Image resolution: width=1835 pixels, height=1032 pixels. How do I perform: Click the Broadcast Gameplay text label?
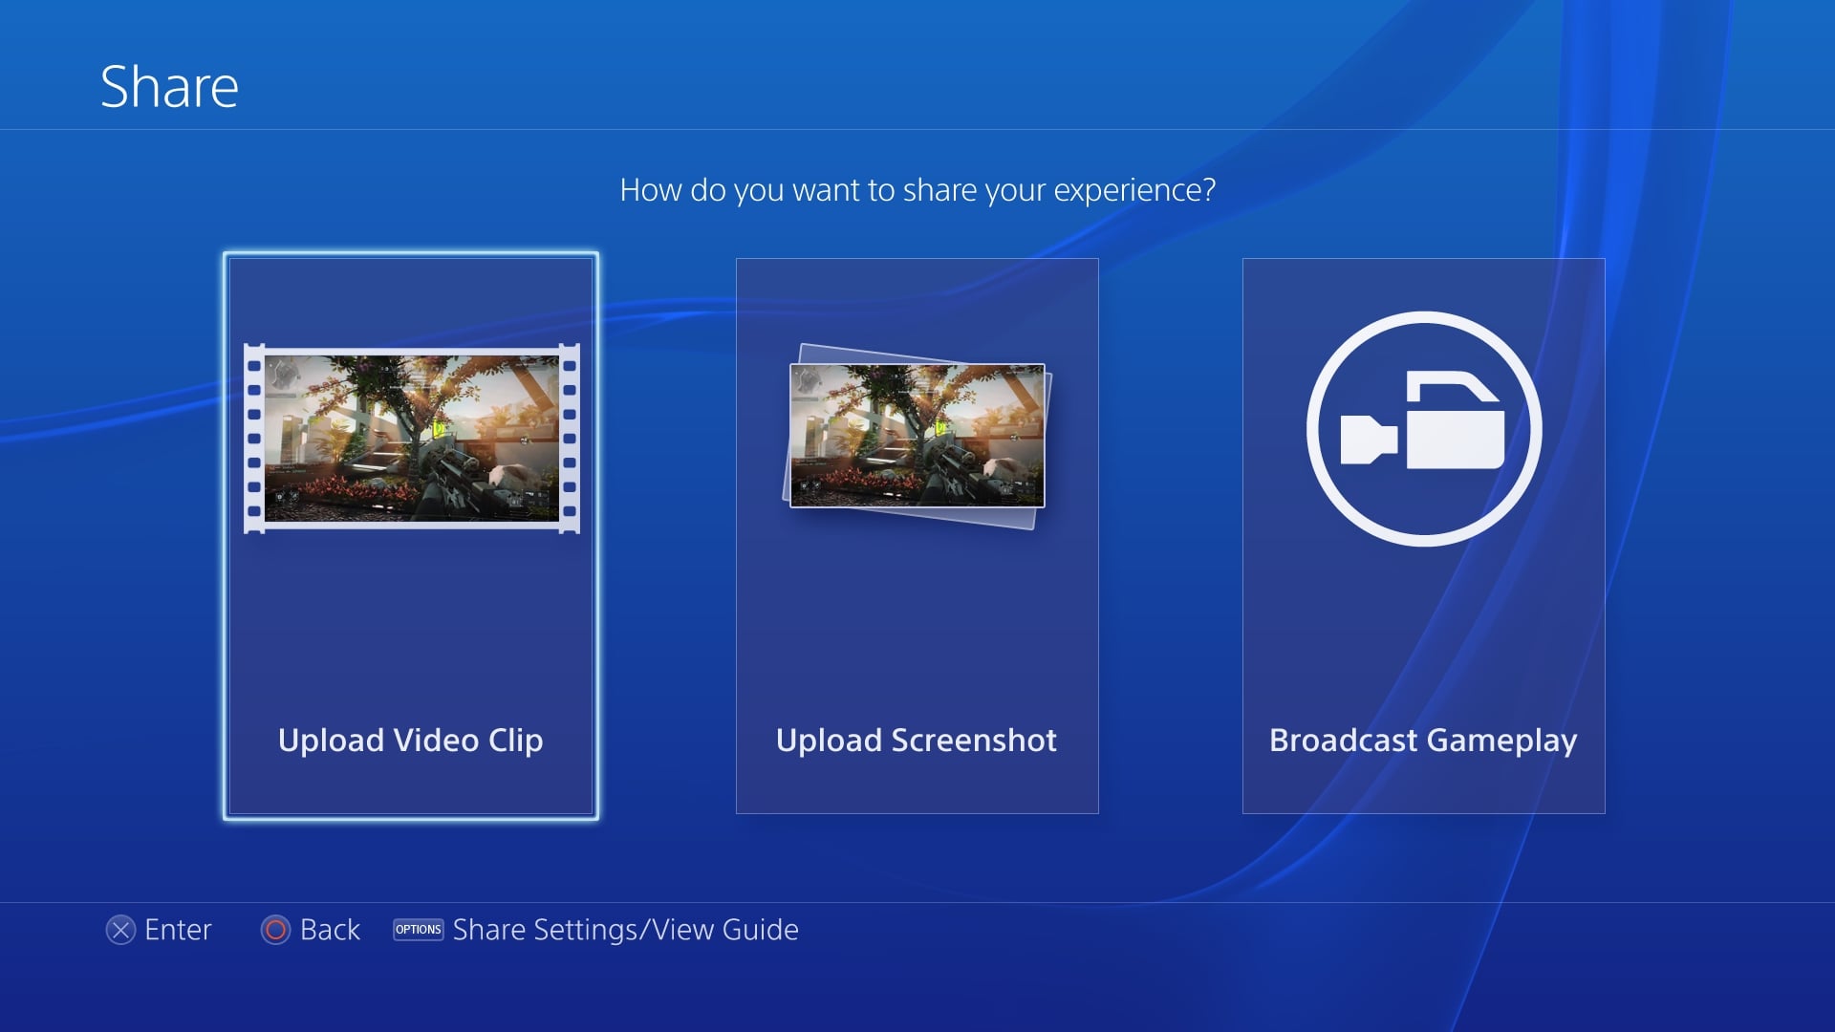[x=1422, y=740]
